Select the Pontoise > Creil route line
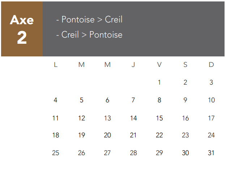226x179 pixels. point(89,20)
